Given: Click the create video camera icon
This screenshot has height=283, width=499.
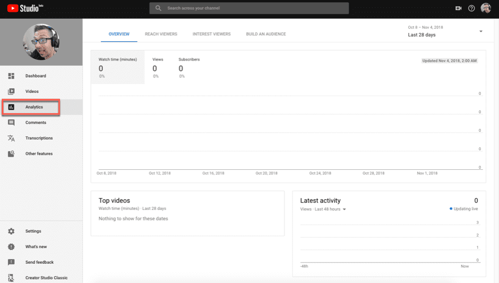Looking at the screenshot, I should click(x=458, y=8).
